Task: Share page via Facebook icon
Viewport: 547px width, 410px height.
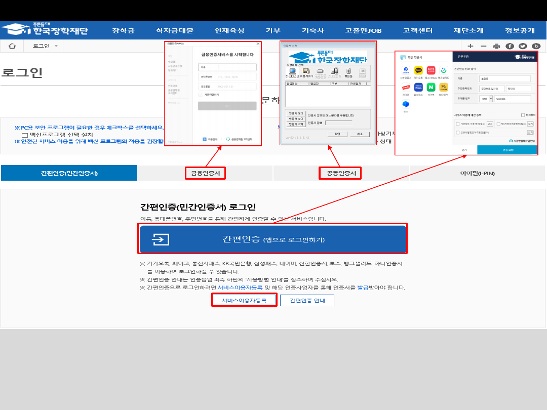Action: pos(510,46)
